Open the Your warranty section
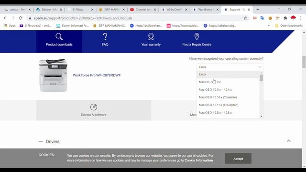 (x=151, y=40)
